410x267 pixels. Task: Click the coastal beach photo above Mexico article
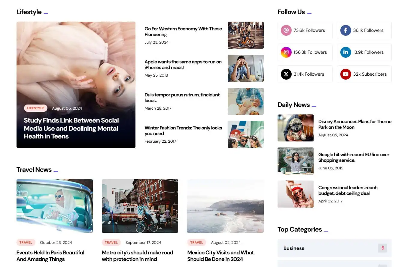coord(225,206)
